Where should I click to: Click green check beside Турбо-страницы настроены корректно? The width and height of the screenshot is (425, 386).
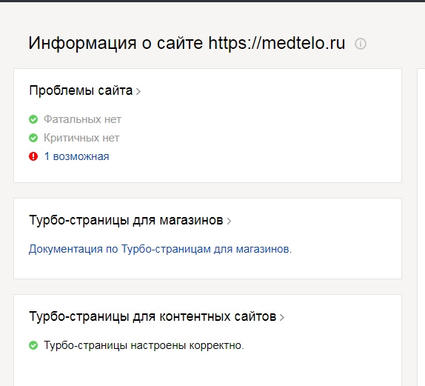(x=33, y=345)
